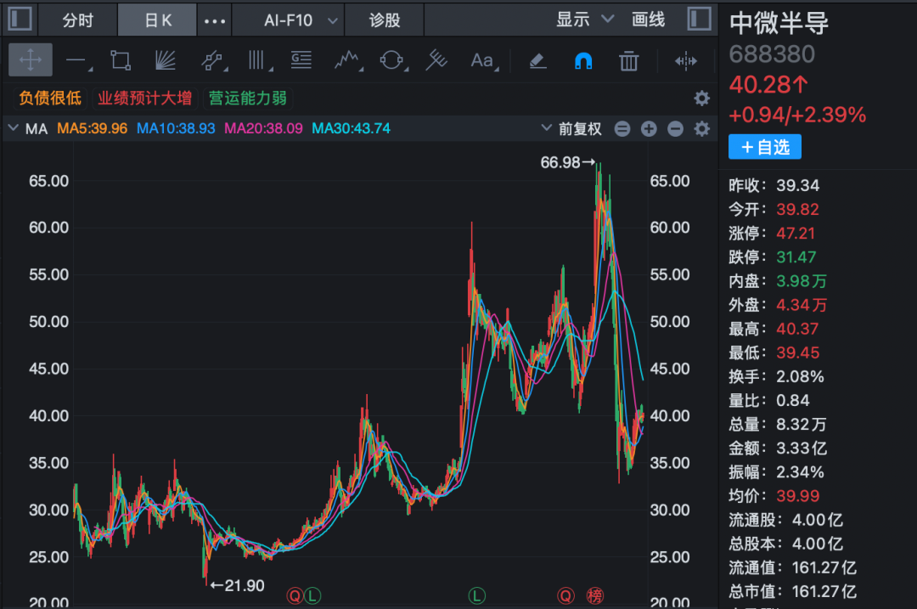Select the straight line drawing tool

click(x=78, y=60)
